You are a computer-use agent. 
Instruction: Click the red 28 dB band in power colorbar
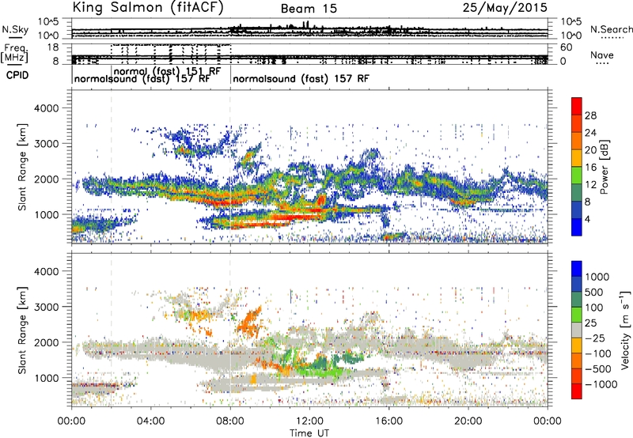pos(577,107)
